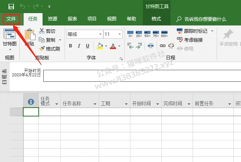Click the 格式刷 format painter
Image resolution: width=241 pixels, height=162 pixels.
tap(49, 49)
